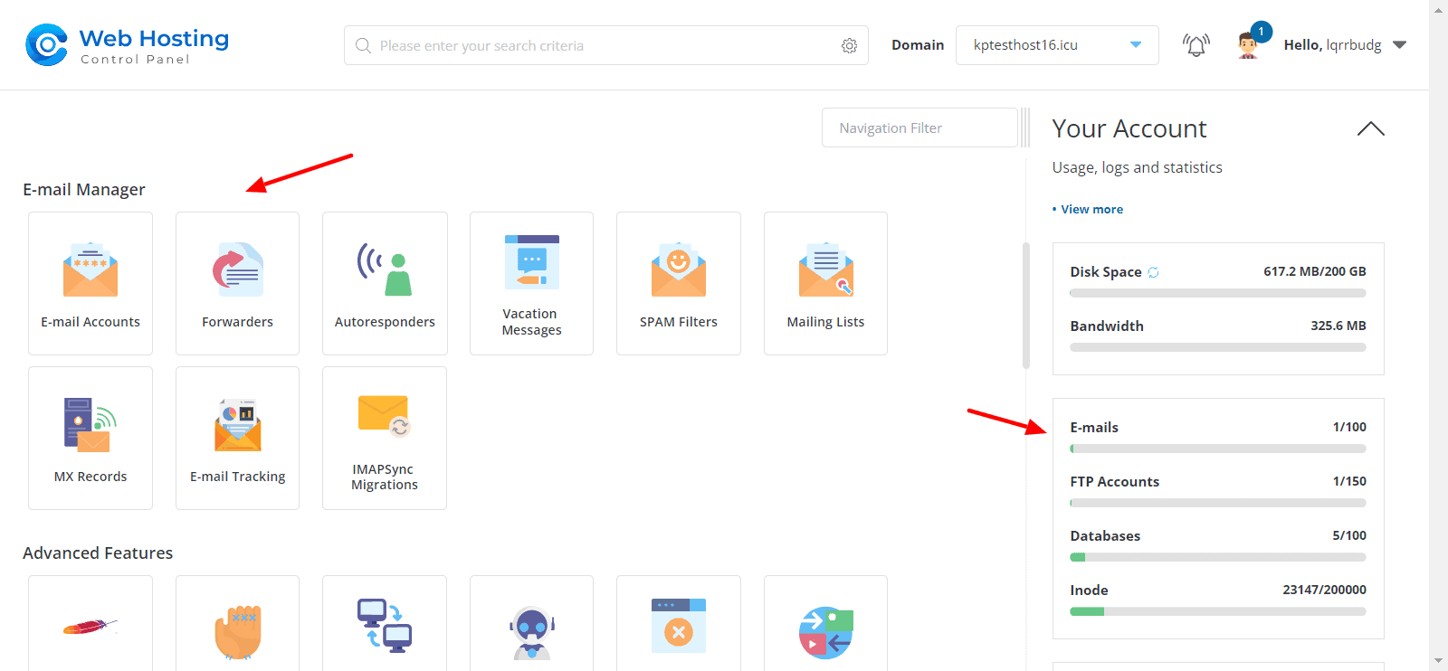The height and width of the screenshot is (671, 1448).
Task: Click the View more link
Action: (x=1091, y=209)
